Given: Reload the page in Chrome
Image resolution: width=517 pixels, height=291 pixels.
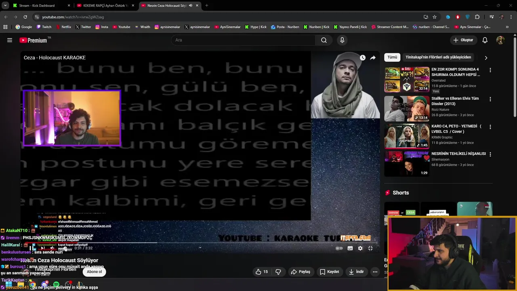Looking at the screenshot, I should click(25, 17).
